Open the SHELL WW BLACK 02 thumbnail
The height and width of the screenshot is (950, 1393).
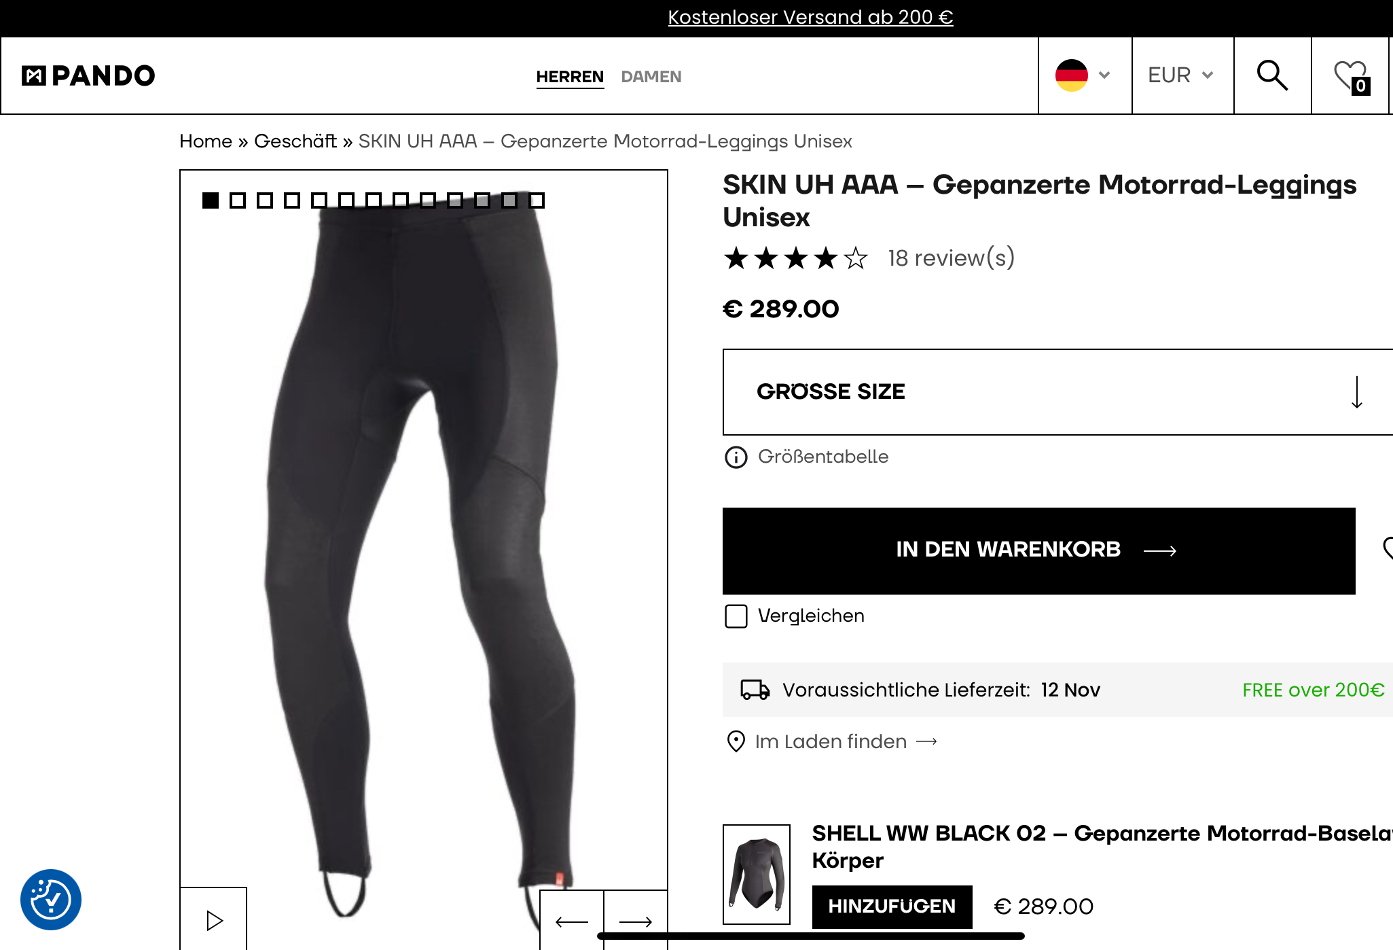(756, 874)
